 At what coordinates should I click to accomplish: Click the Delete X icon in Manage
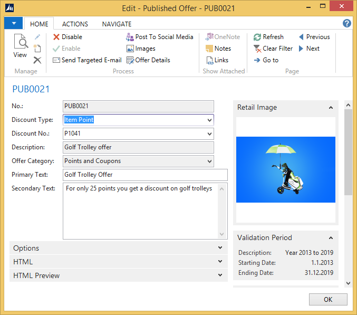point(37,60)
